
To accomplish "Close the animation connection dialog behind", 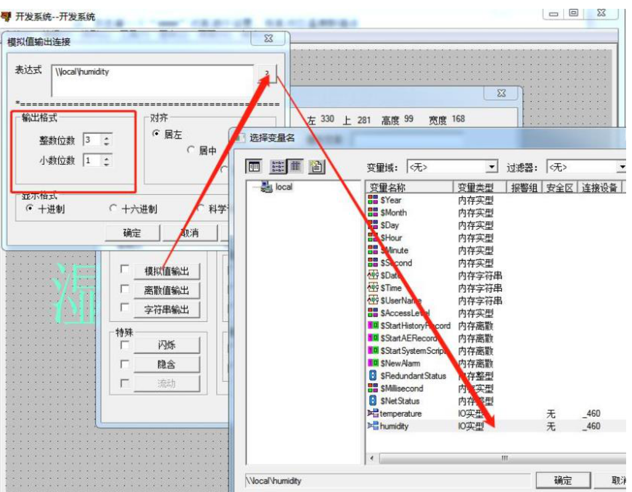I will (x=501, y=93).
